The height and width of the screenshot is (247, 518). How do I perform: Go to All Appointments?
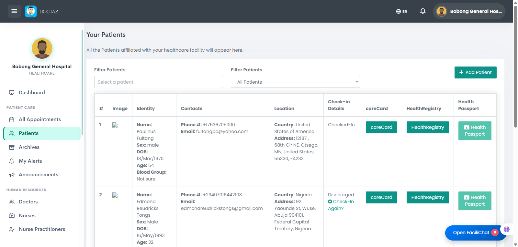[42, 119]
